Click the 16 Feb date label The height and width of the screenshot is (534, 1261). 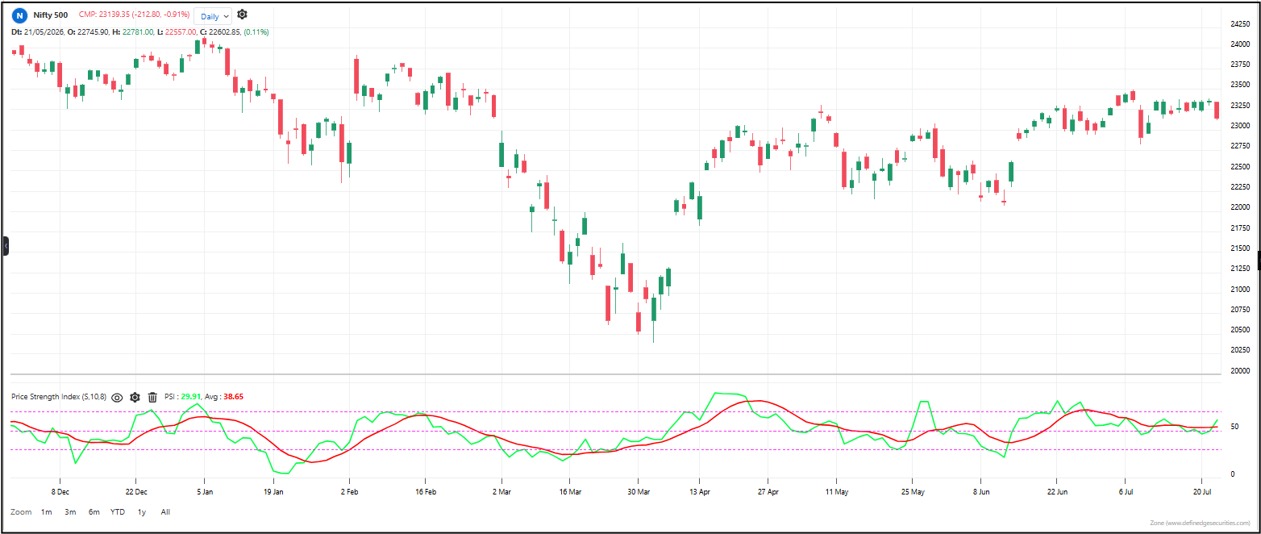tap(425, 490)
